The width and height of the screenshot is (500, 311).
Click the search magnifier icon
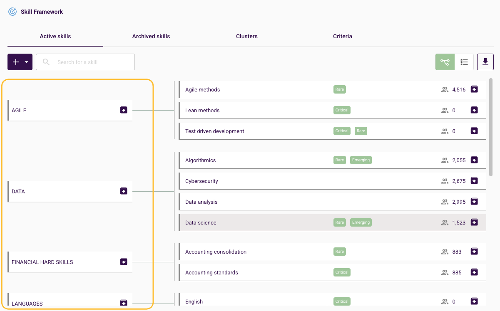point(46,62)
